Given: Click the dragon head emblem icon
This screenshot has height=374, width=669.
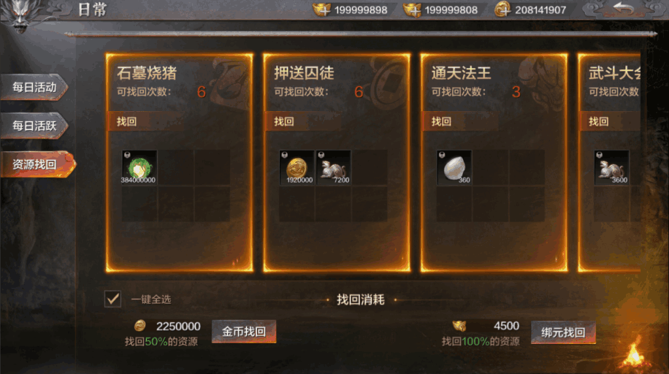Looking at the screenshot, I should (x=20, y=15).
